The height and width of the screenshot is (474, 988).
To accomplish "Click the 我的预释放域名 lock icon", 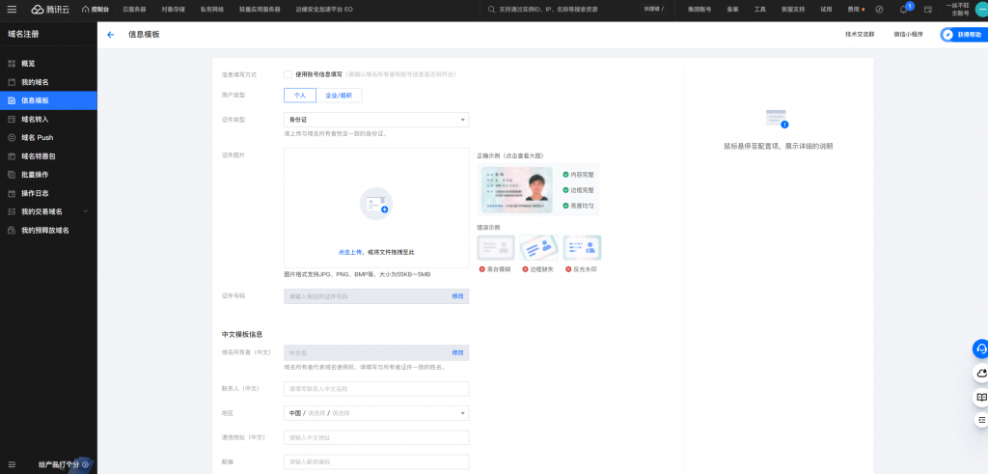I will [x=12, y=230].
